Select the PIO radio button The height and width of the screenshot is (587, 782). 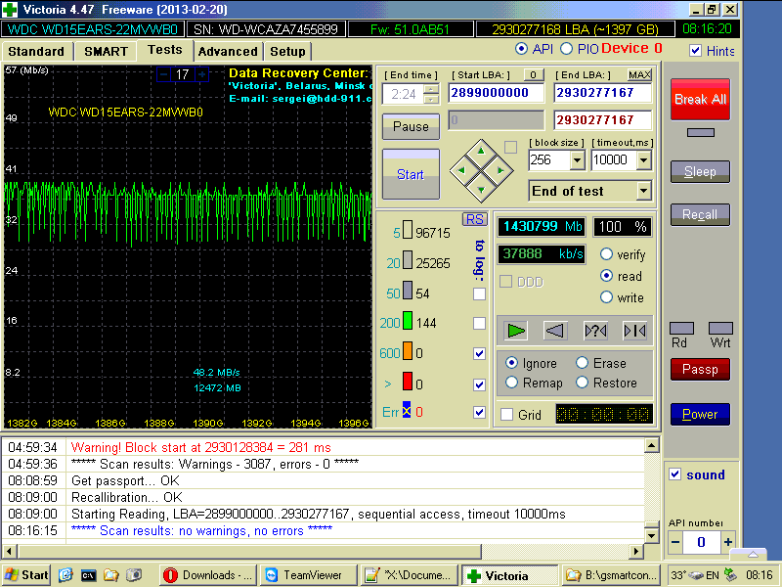(567, 49)
